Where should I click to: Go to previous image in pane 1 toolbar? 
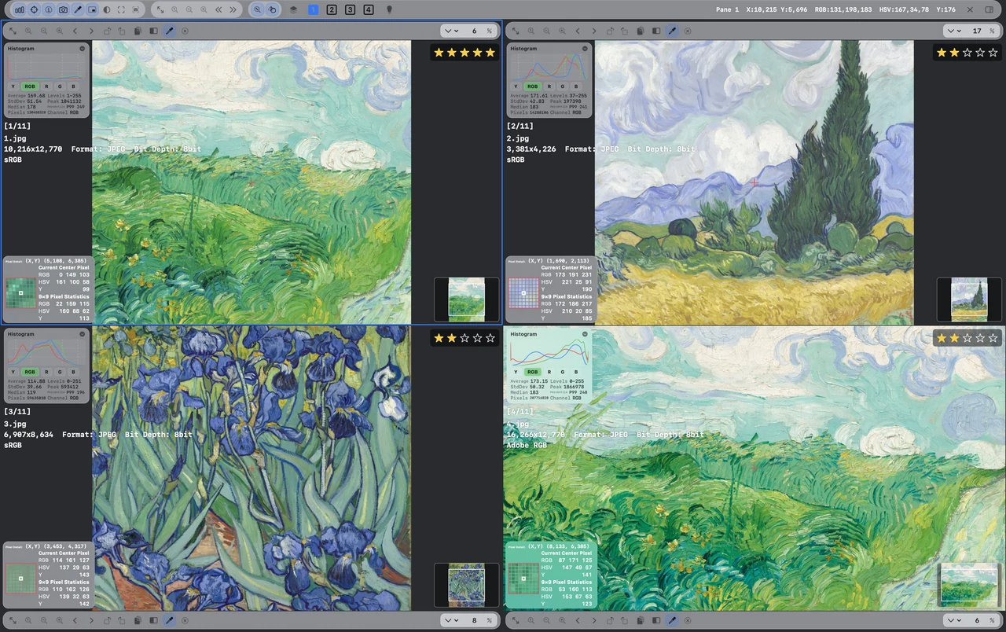pyautogui.click(x=75, y=31)
